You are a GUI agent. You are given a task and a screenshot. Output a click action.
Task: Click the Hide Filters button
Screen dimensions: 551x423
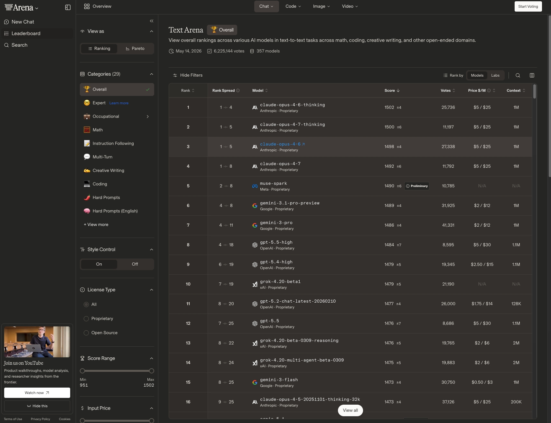click(x=188, y=75)
